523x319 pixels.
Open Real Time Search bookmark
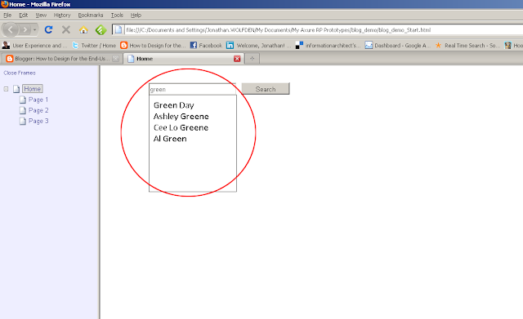pyautogui.click(x=467, y=46)
